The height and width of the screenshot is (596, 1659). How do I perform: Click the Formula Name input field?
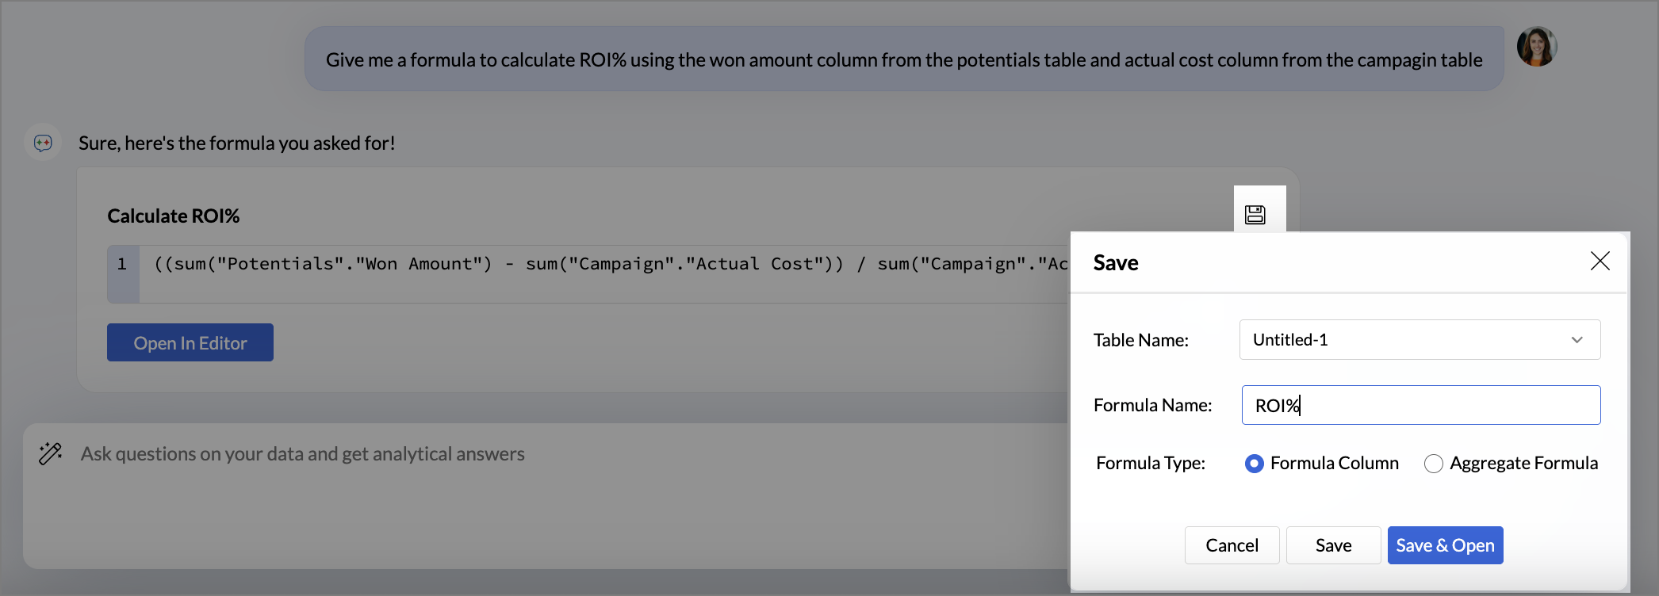click(x=1420, y=405)
